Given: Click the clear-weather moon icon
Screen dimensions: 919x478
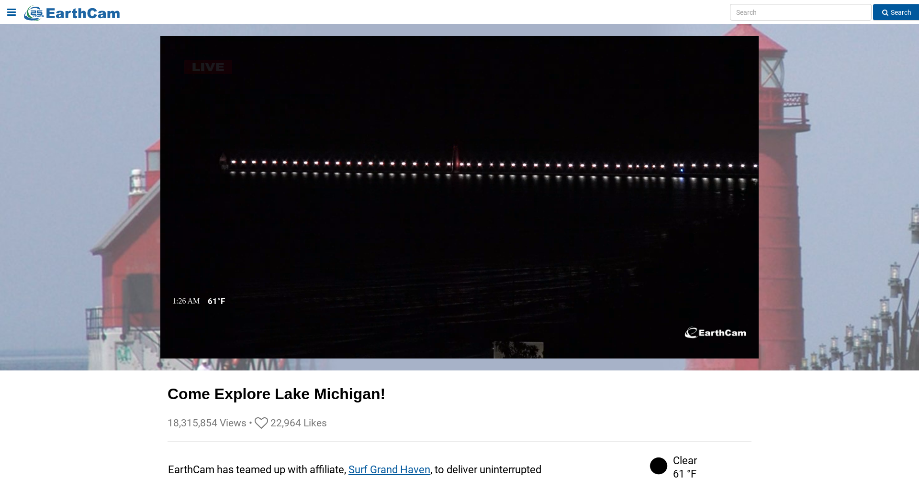Looking at the screenshot, I should [659, 466].
